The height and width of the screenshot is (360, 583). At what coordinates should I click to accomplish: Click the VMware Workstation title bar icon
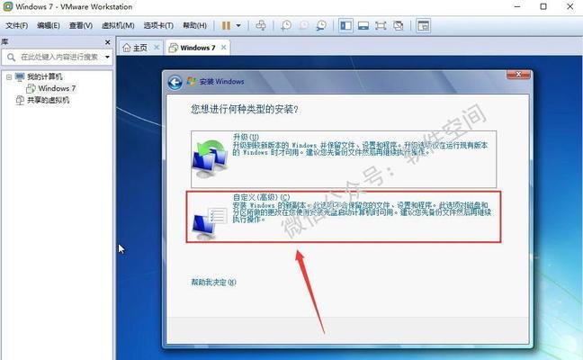click(x=7, y=6)
